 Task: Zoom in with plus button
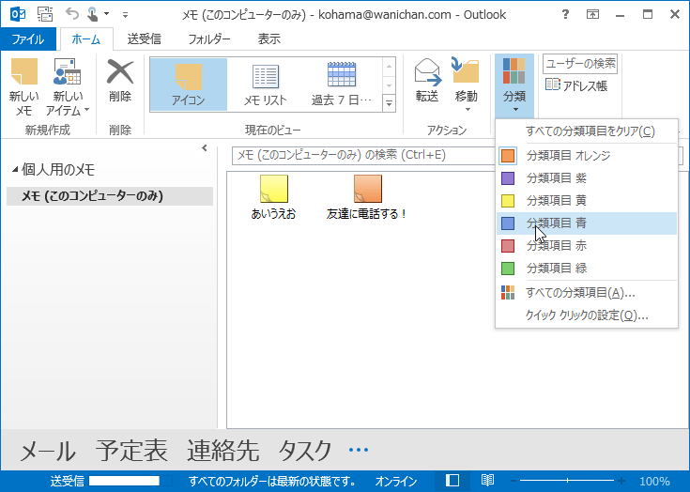click(x=621, y=481)
